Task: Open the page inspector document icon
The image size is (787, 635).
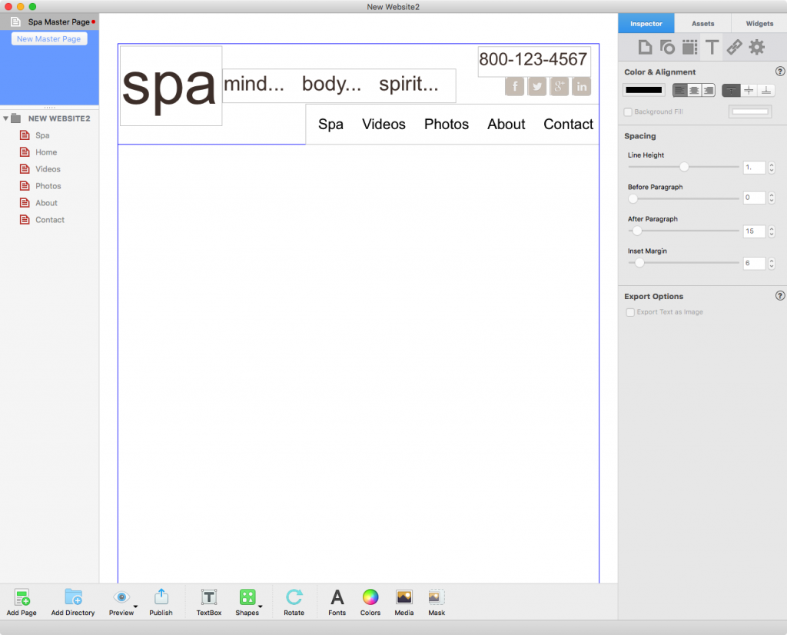Action: [645, 47]
